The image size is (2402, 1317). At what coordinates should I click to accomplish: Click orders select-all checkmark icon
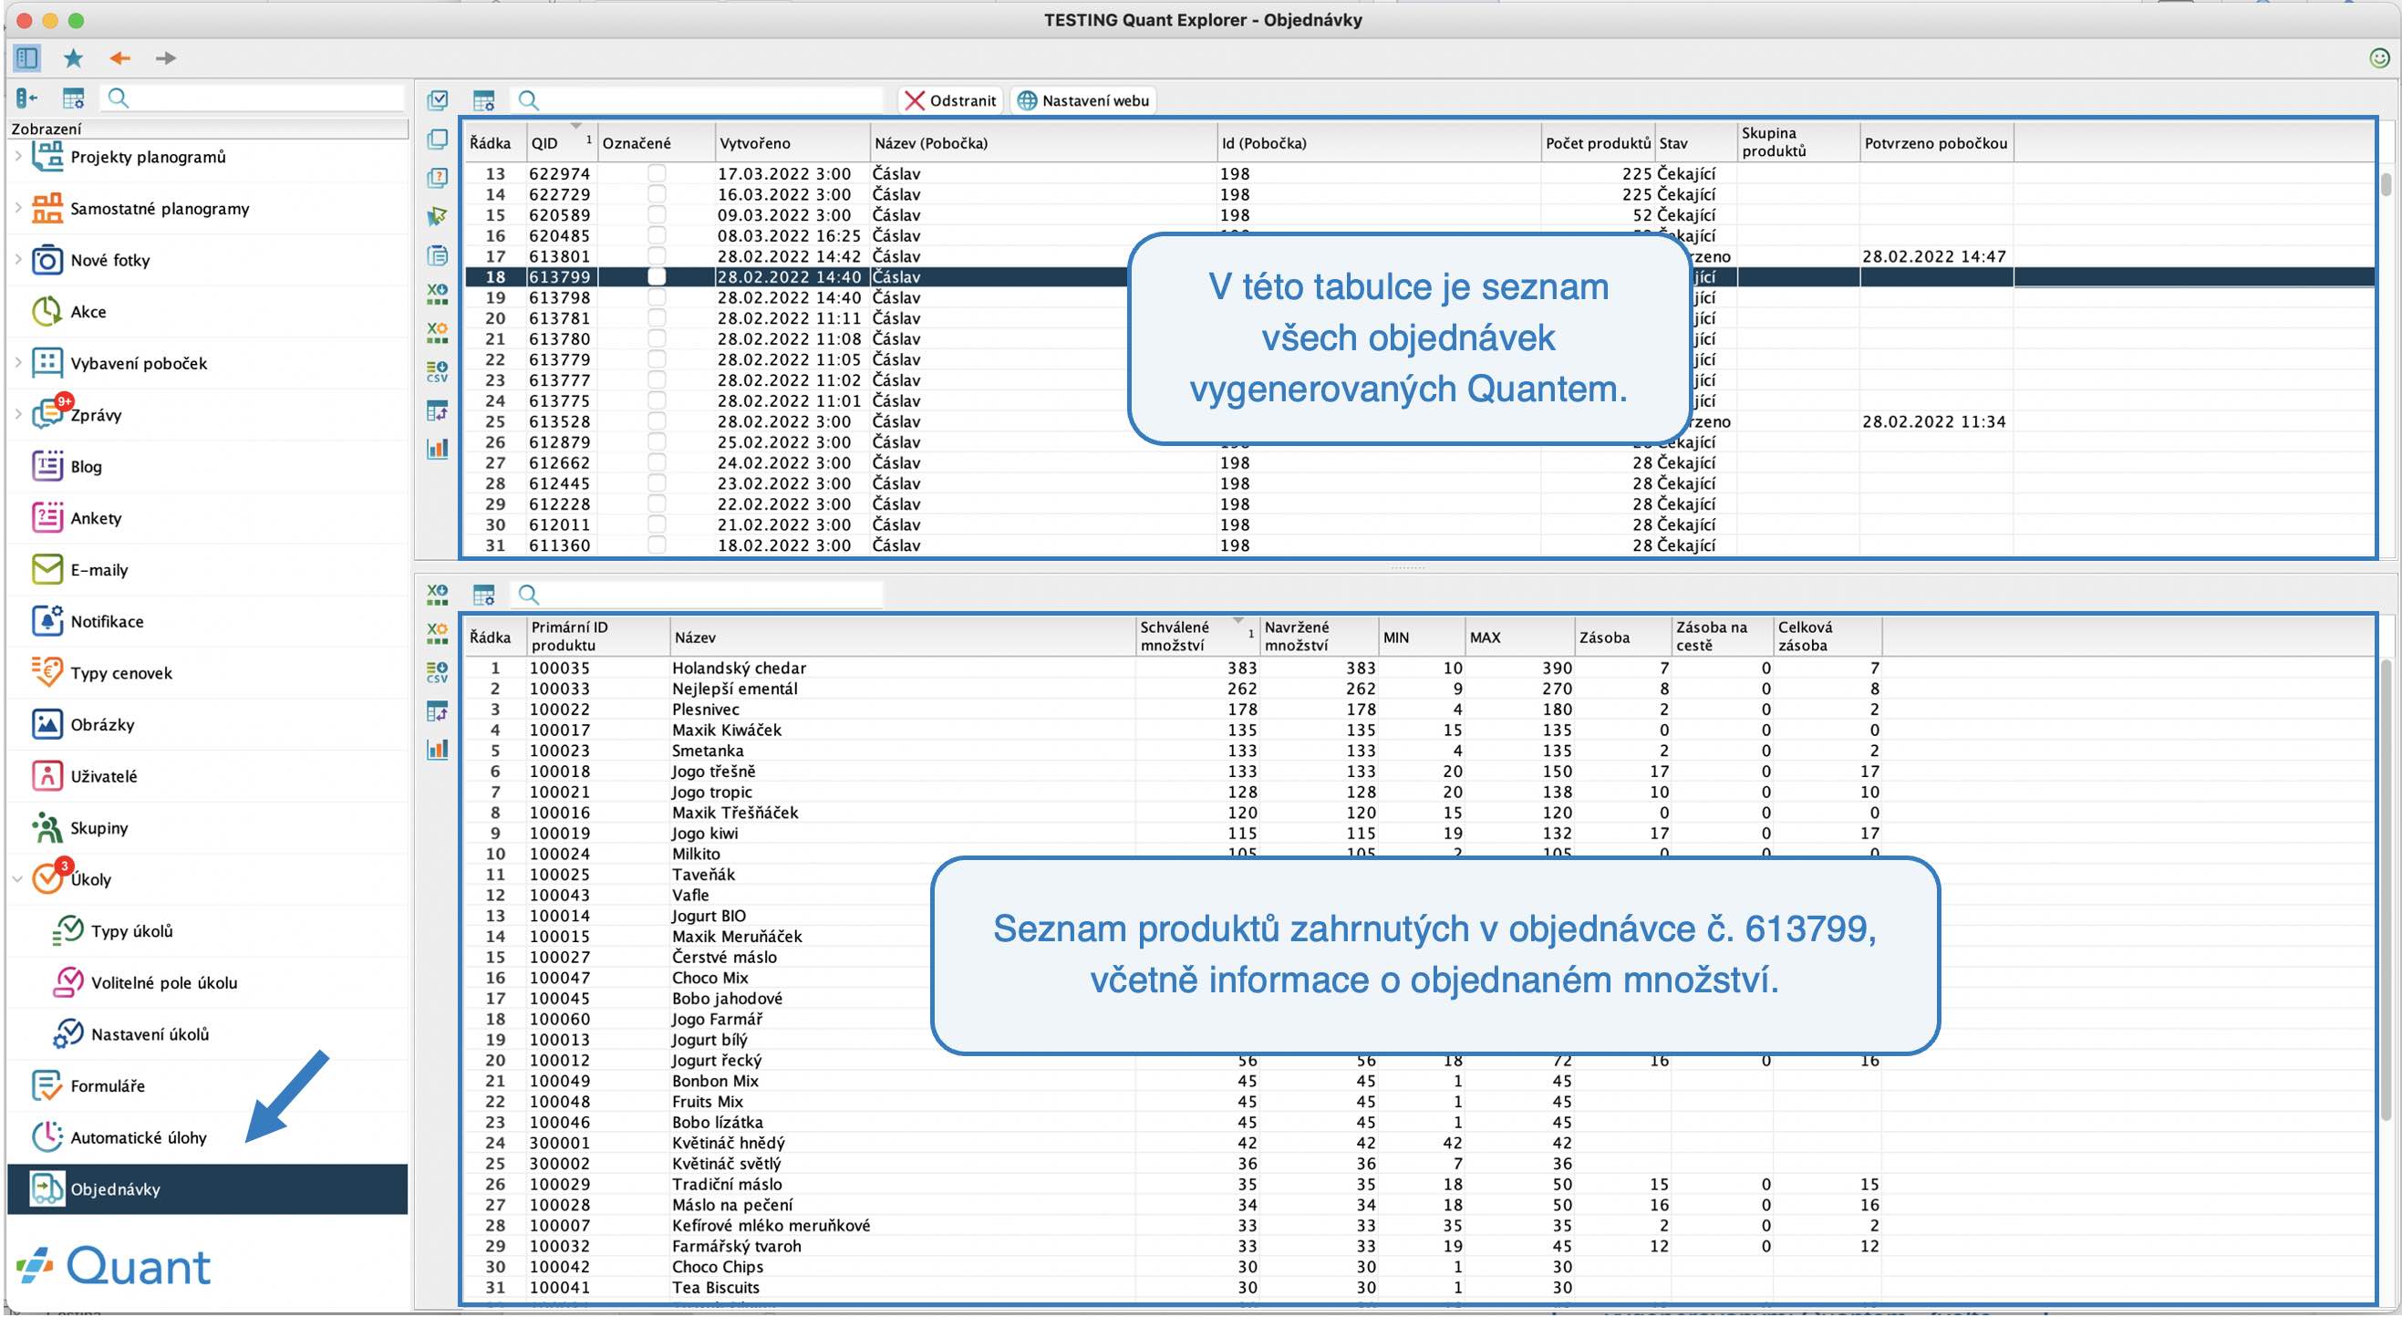tap(438, 99)
